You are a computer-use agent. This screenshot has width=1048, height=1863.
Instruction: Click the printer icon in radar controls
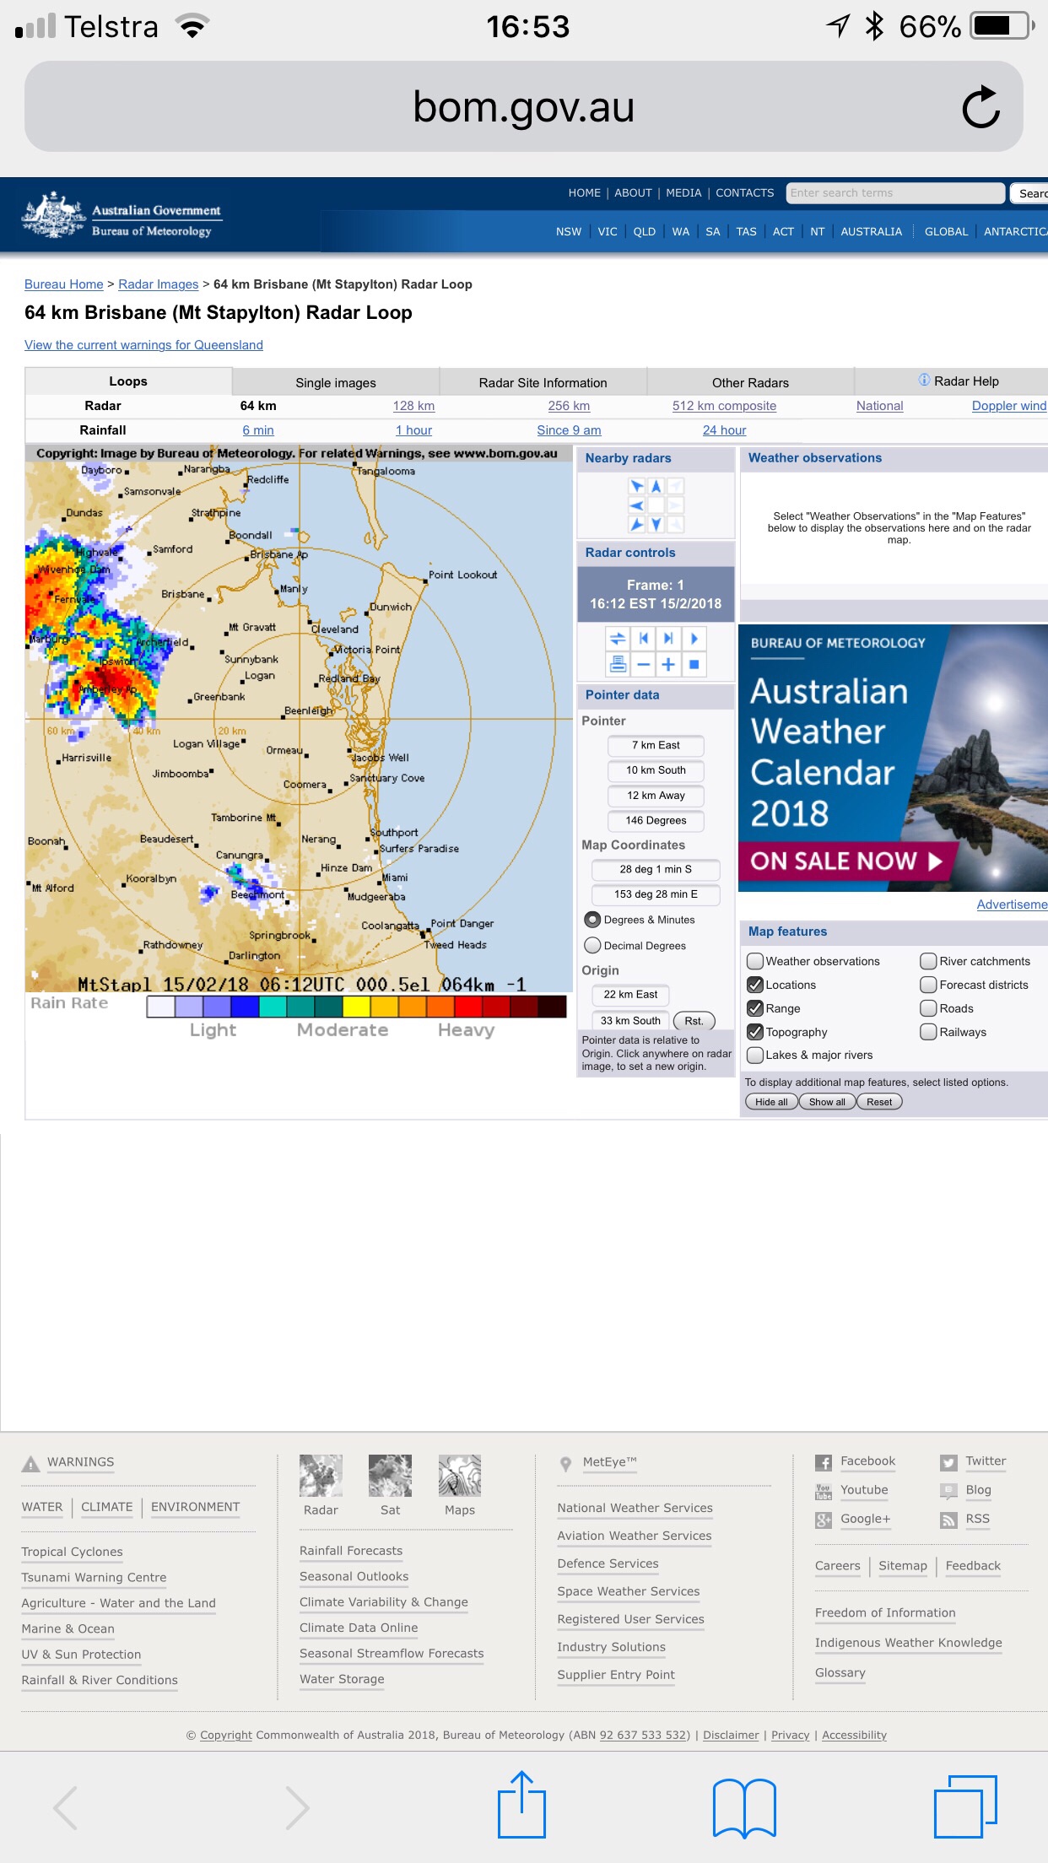[618, 665]
